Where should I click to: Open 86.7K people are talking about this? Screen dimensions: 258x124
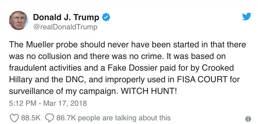[113, 118]
